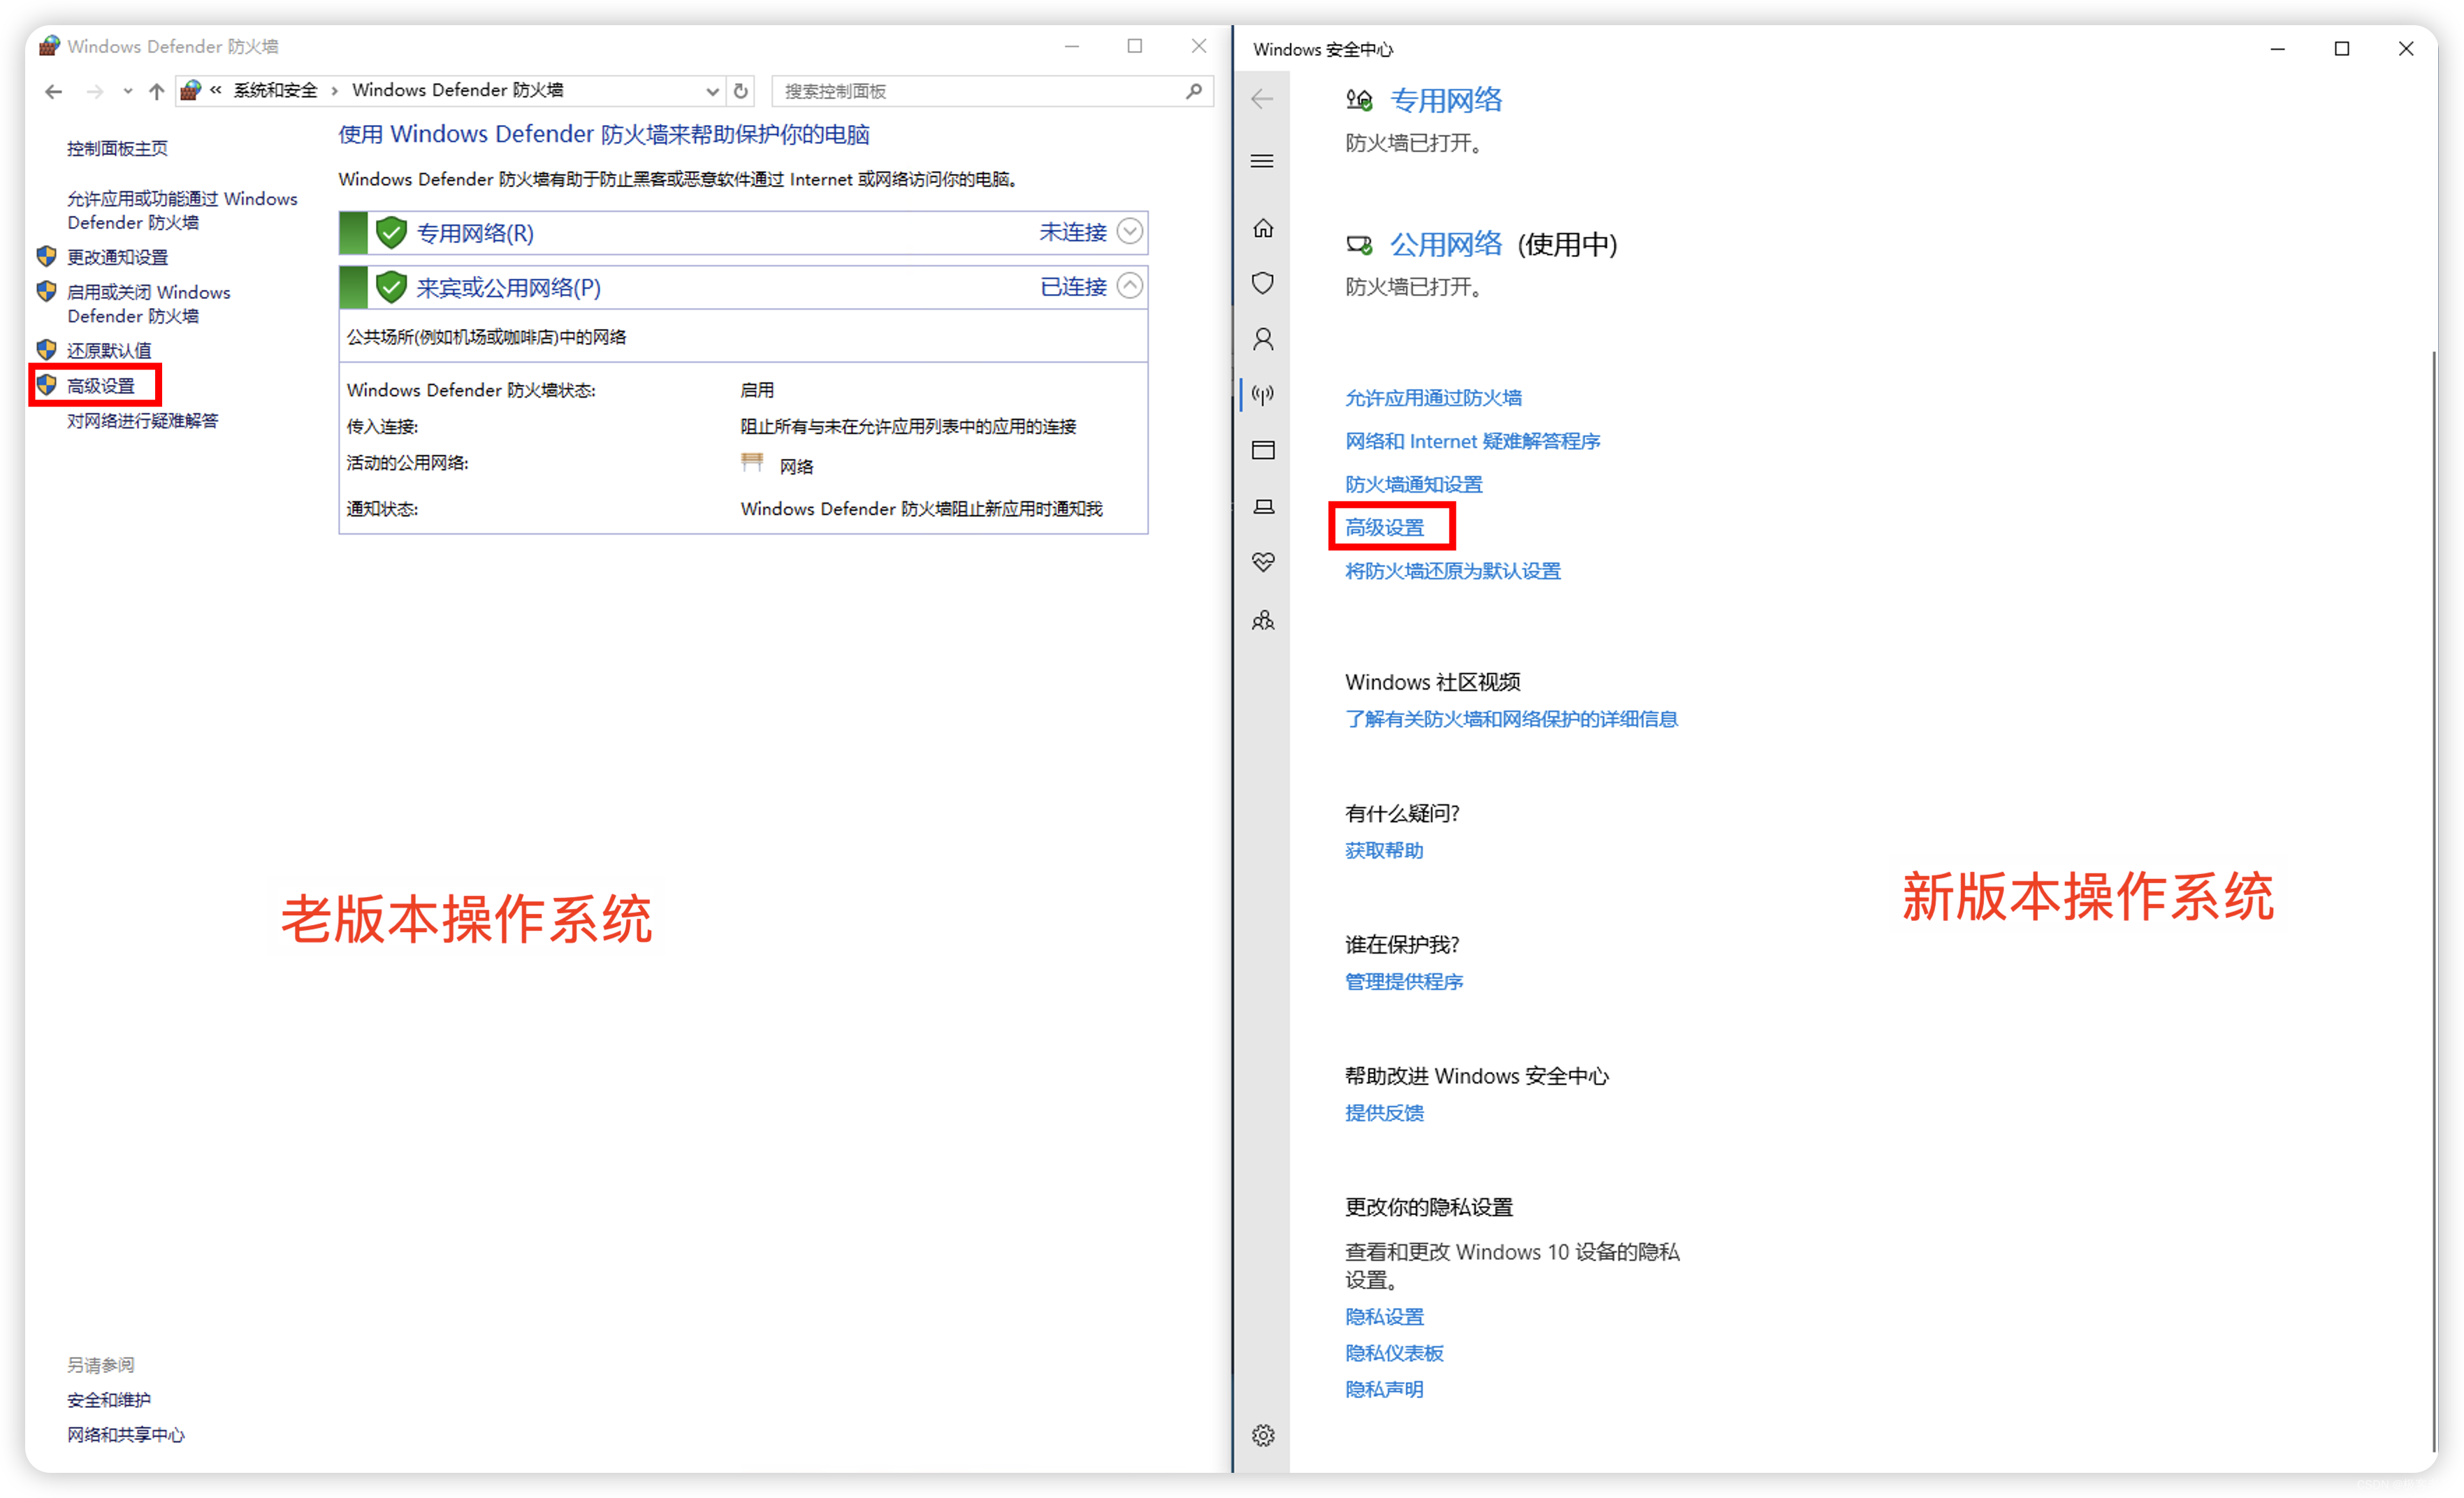Open Virus & threat protection shield icon

pyautogui.click(x=1263, y=283)
